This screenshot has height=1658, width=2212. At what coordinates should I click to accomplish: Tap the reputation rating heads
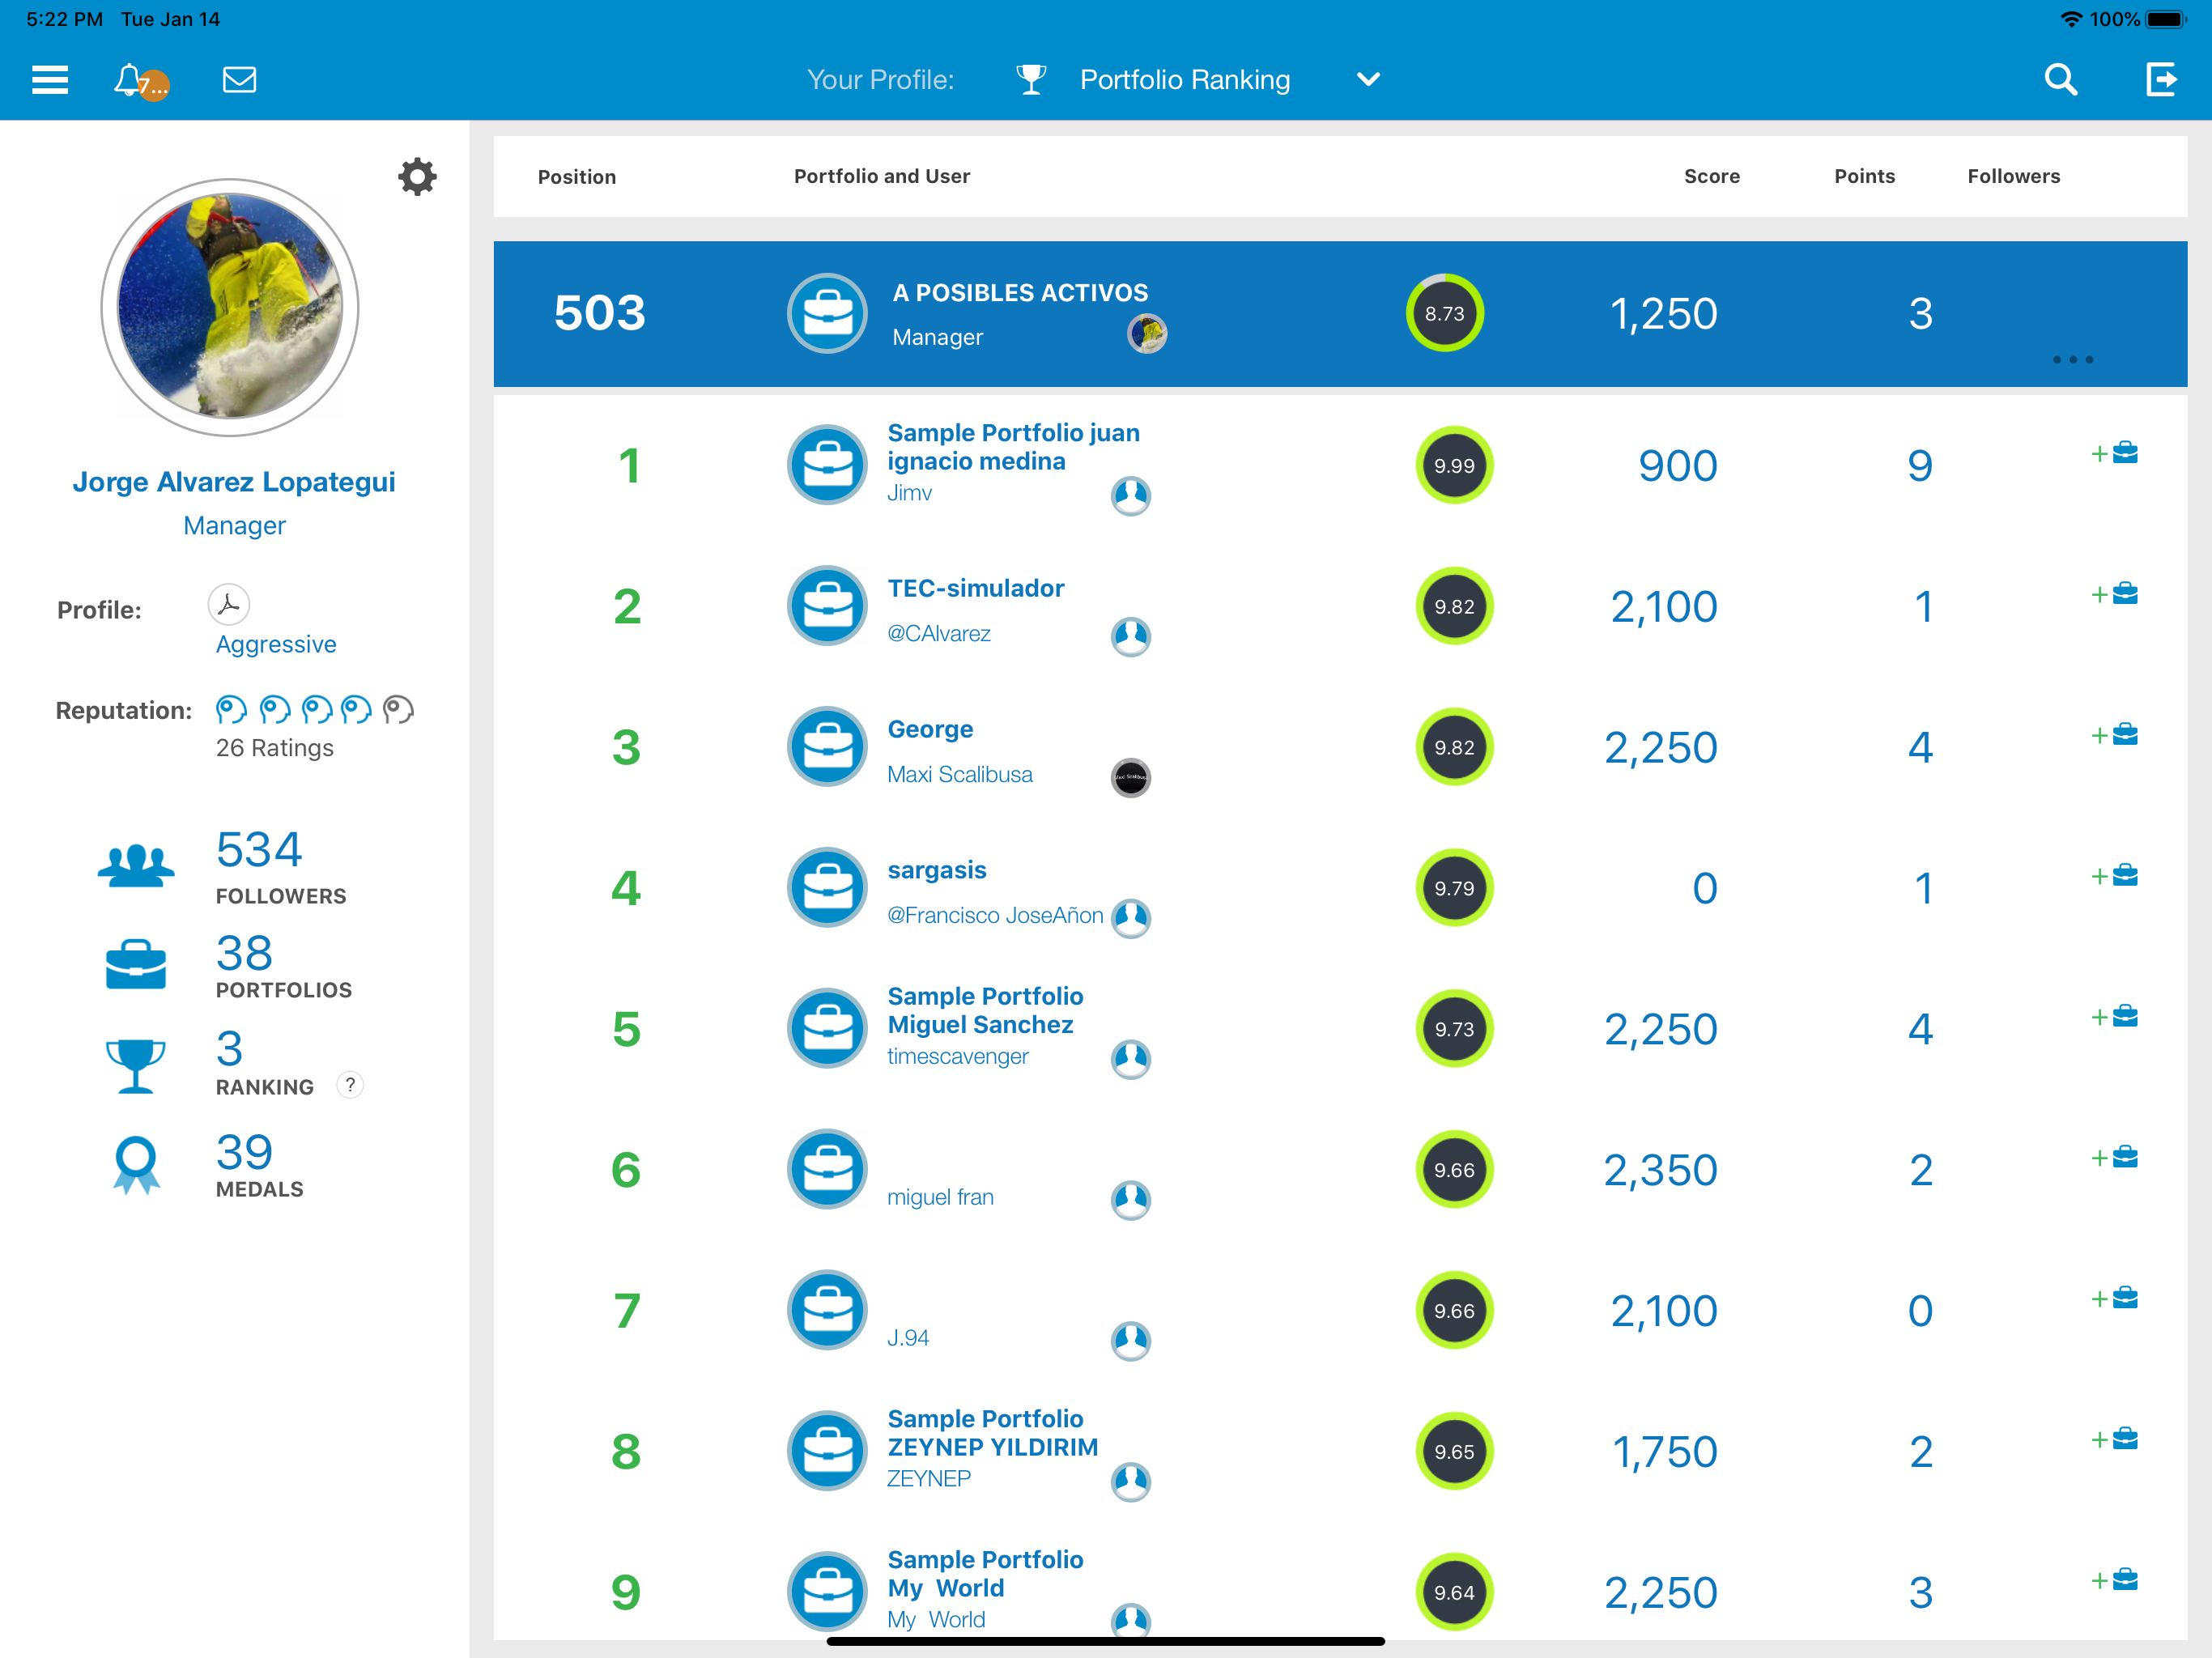pyautogui.click(x=314, y=710)
